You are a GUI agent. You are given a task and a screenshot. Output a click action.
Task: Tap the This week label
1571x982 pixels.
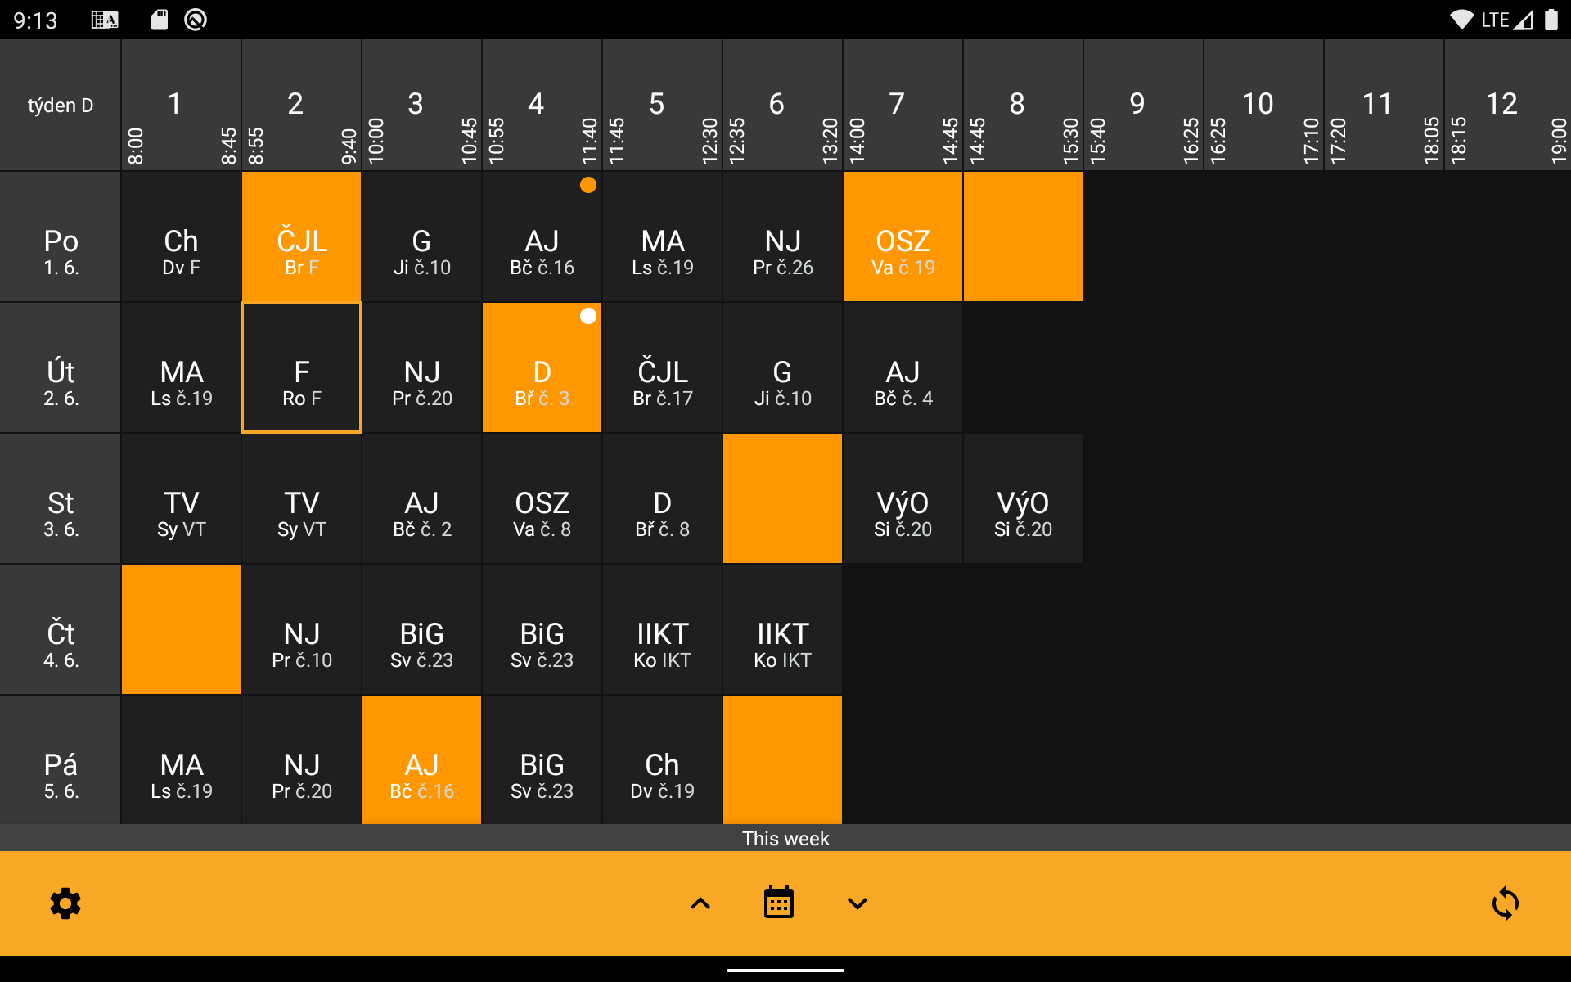point(785,838)
